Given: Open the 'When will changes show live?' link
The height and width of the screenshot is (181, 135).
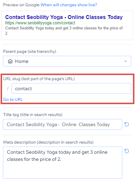Looking at the screenshot, I should click(x=69, y=5).
